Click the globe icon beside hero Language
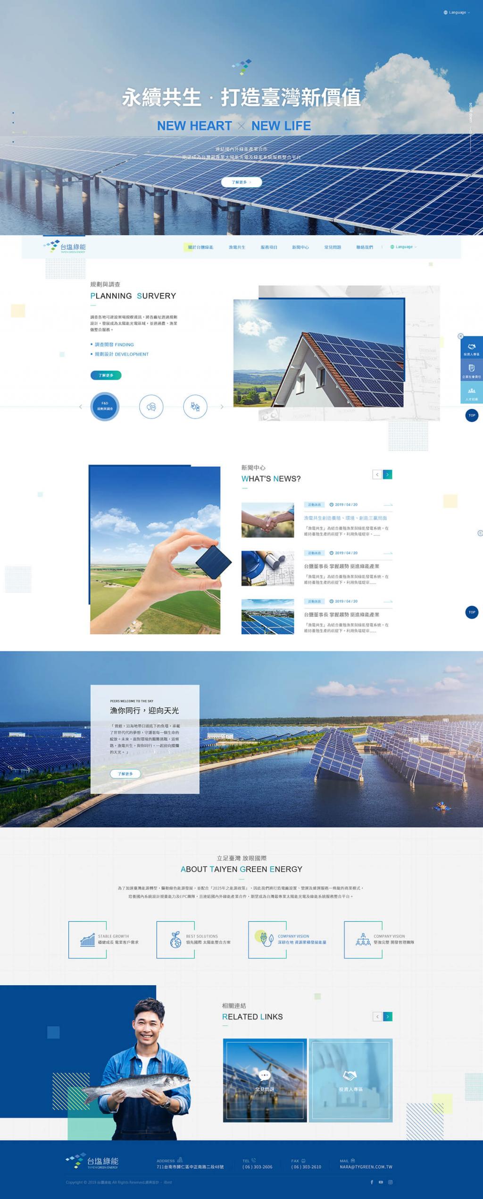This screenshot has width=483, height=1199. 445,12
